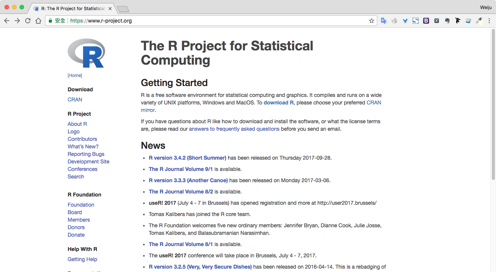This screenshot has width=496, height=272.
Task: Go to the 'About R' page
Action: pos(77,124)
